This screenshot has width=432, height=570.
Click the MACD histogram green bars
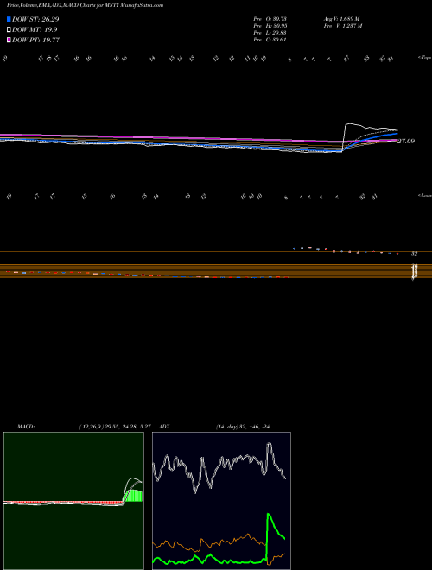(133, 496)
